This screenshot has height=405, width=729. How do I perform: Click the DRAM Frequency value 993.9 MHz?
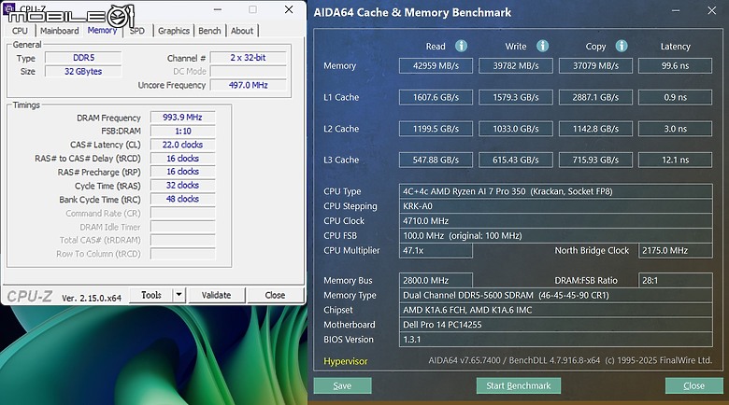click(182, 118)
